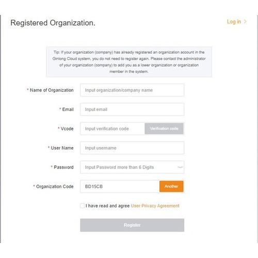Viewport: 258px width, 258px height.
Task: Click the gray Register button
Action: click(x=132, y=225)
